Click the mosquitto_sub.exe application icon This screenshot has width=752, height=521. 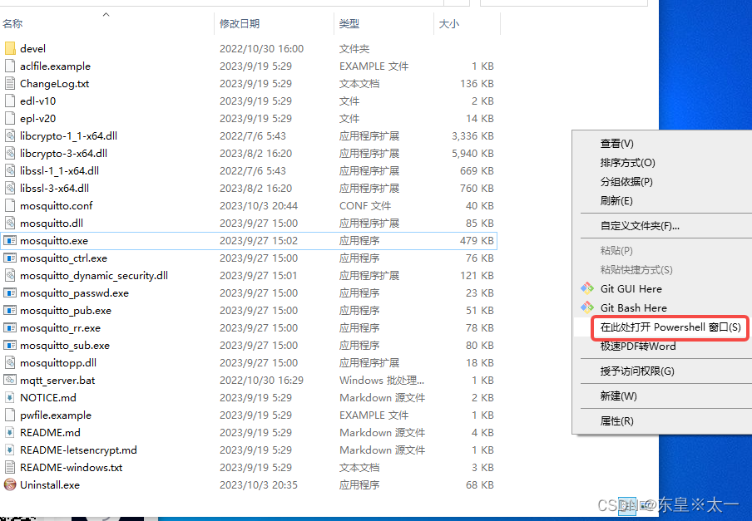click(10, 346)
